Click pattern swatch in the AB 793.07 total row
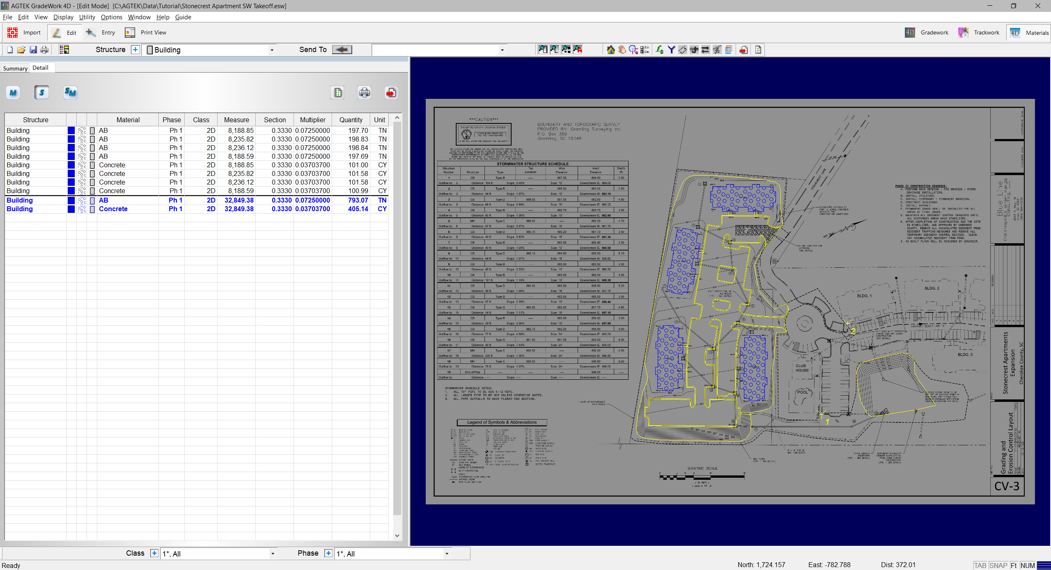Viewport: 1051px width, 570px height. click(x=82, y=200)
